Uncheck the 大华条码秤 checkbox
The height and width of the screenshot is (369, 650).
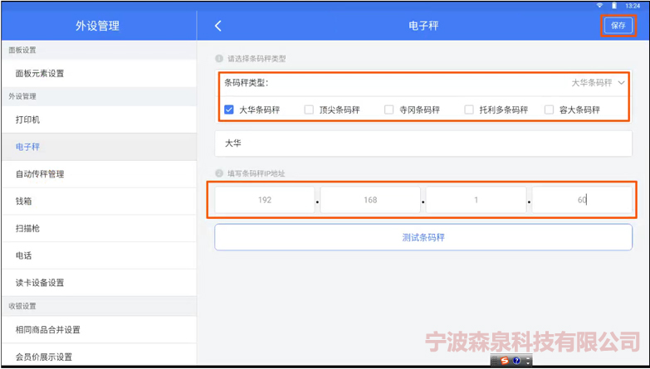(228, 109)
